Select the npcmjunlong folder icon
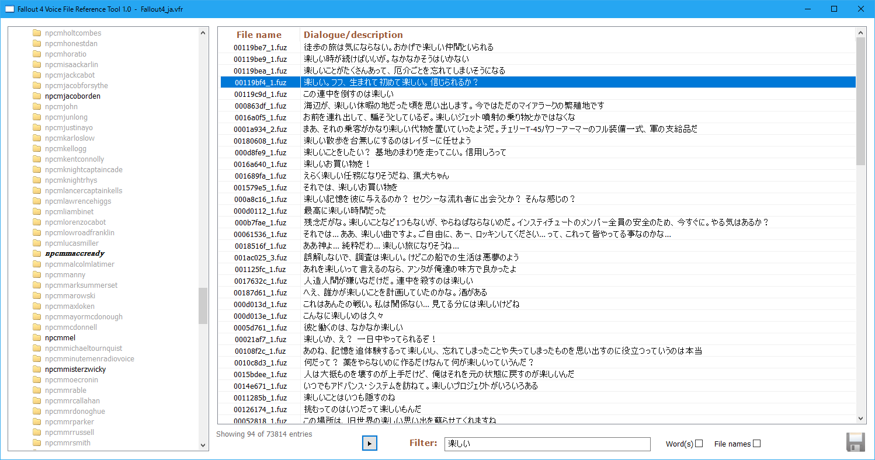The image size is (875, 460). pyautogui.click(x=37, y=117)
